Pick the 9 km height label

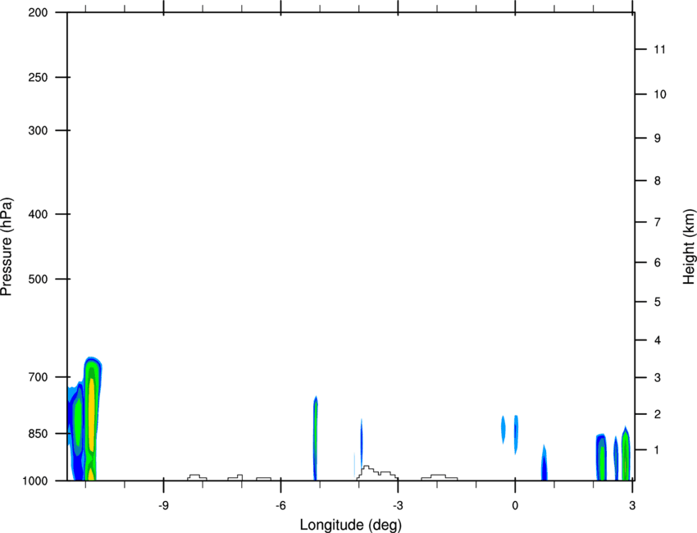657,139
